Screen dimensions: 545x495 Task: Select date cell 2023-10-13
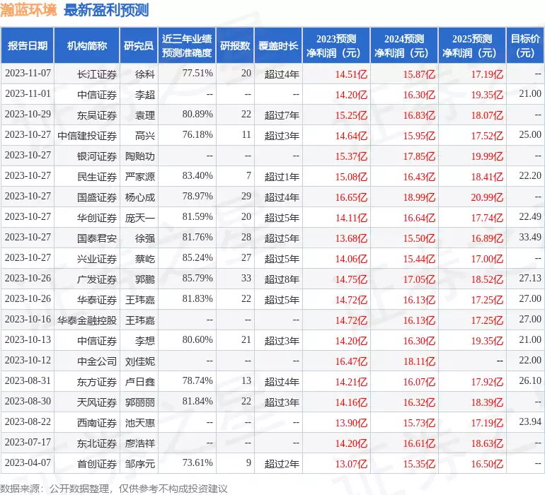point(28,339)
